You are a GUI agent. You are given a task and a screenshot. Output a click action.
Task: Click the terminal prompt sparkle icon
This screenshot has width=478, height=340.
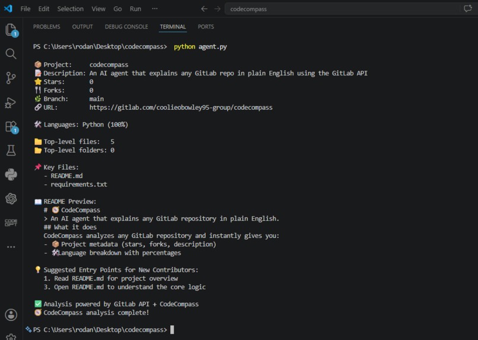click(x=28, y=329)
